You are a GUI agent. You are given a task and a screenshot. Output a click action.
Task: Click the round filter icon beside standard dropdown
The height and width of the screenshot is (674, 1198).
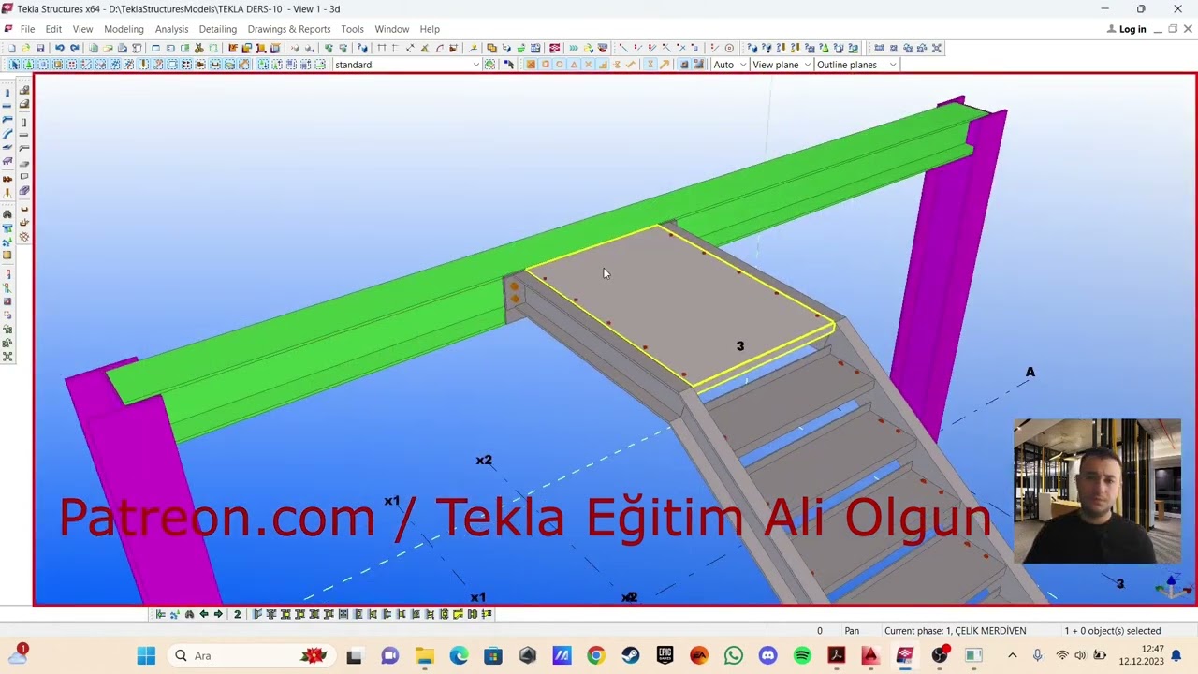(489, 65)
